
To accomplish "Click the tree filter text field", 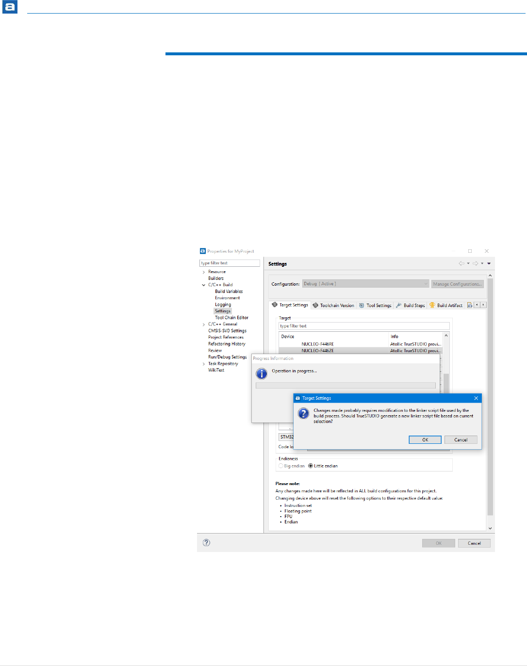I will pos(230,263).
